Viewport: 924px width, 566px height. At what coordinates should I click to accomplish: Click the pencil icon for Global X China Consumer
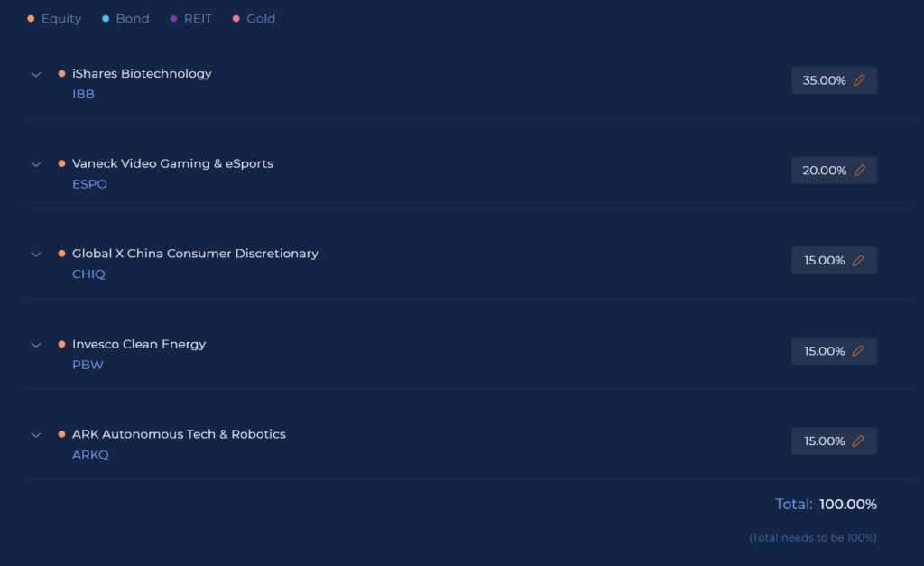pyautogui.click(x=858, y=261)
